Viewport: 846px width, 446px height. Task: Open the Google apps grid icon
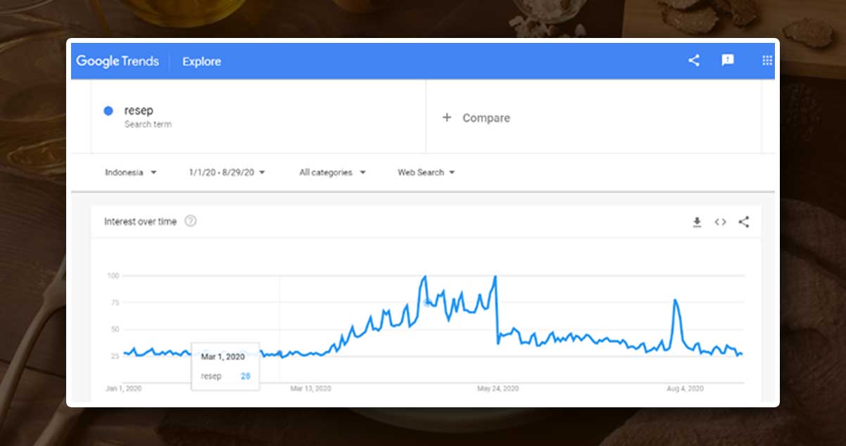[767, 60]
